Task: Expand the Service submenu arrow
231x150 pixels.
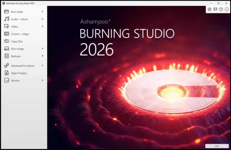Action: pyautogui.click(x=43, y=80)
